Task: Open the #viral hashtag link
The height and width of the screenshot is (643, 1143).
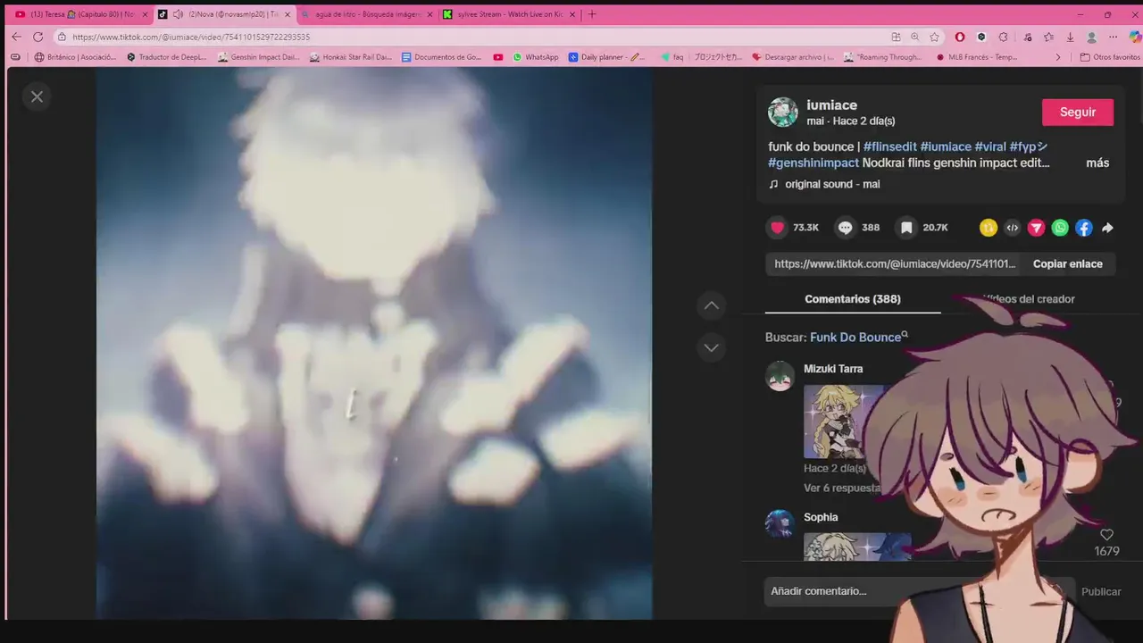Action: 990,146
